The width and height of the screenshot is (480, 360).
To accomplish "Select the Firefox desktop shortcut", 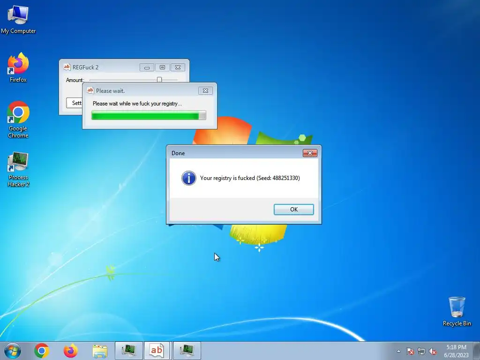I will pyautogui.click(x=18, y=67).
